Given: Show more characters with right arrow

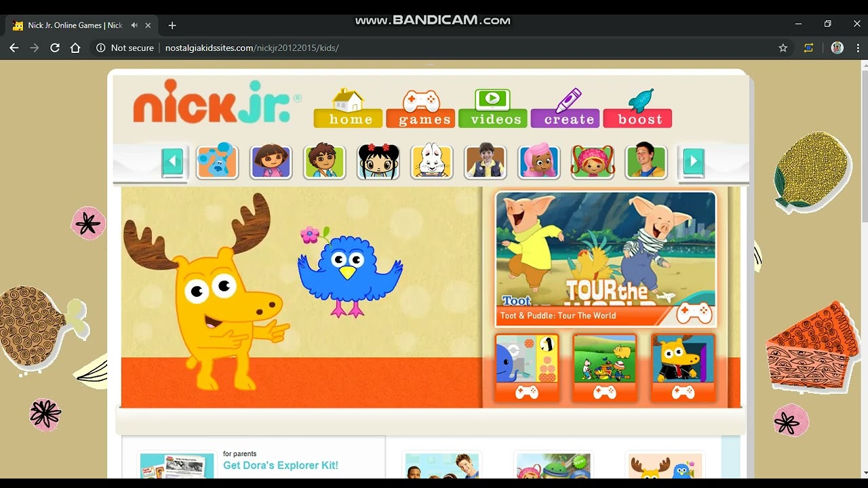Looking at the screenshot, I should tap(693, 162).
